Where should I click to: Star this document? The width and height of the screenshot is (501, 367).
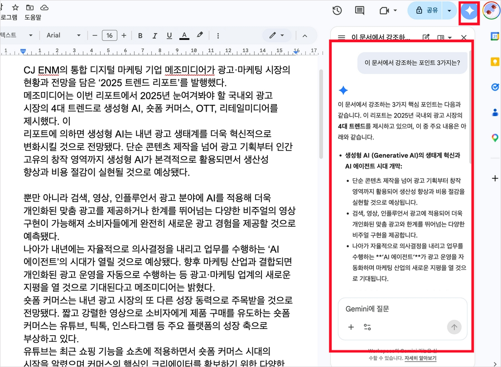pyautogui.click(x=15, y=7)
